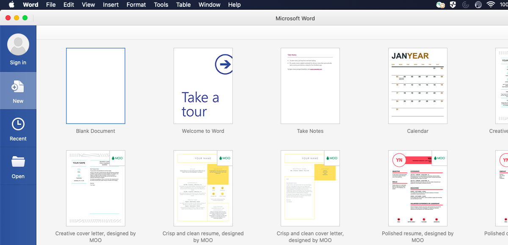Click the Blank Document label
Image resolution: width=508 pixels, height=245 pixels.
tap(96, 131)
